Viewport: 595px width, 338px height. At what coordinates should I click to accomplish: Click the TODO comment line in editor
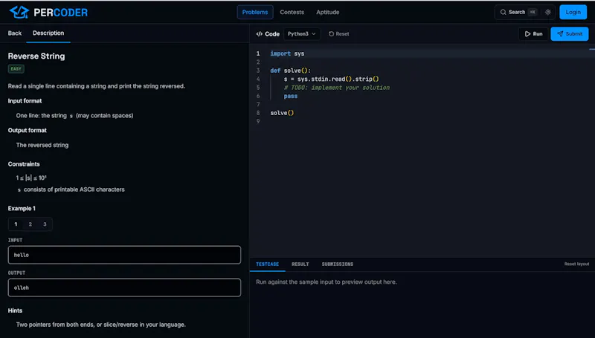coord(337,88)
